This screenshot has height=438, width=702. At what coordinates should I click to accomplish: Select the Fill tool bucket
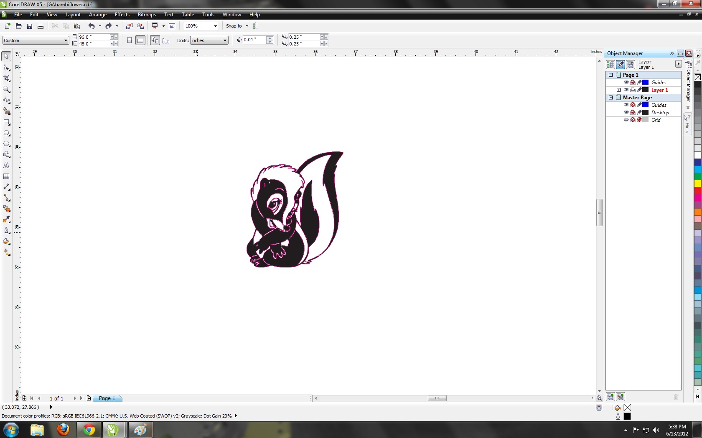tap(6, 242)
